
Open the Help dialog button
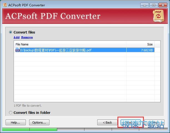(16, 122)
